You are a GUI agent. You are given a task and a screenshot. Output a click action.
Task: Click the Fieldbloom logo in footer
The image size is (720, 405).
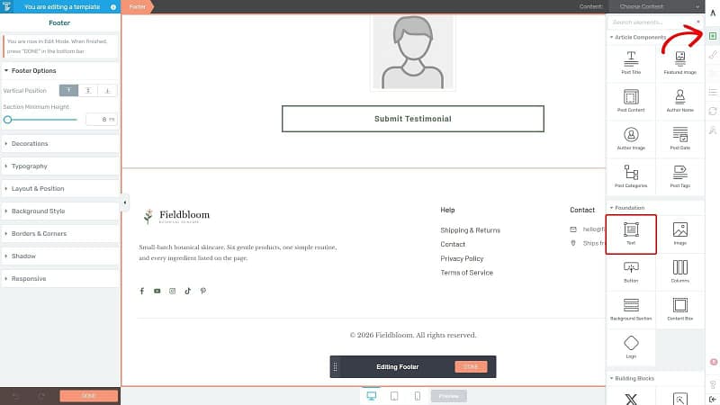[x=176, y=216]
